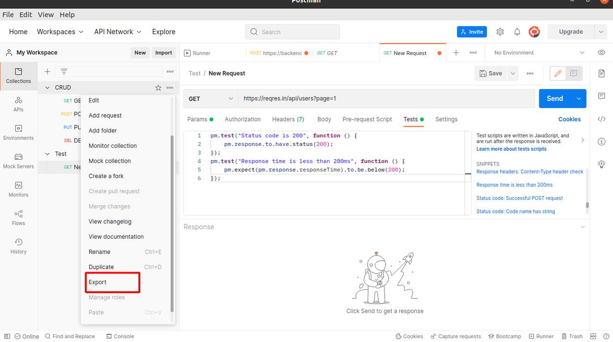
Task: Collapse the CRUD collection
Action: (x=47, y=88)
